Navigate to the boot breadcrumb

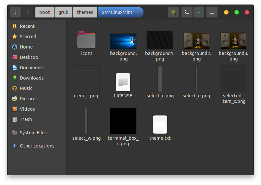(44, 12)
